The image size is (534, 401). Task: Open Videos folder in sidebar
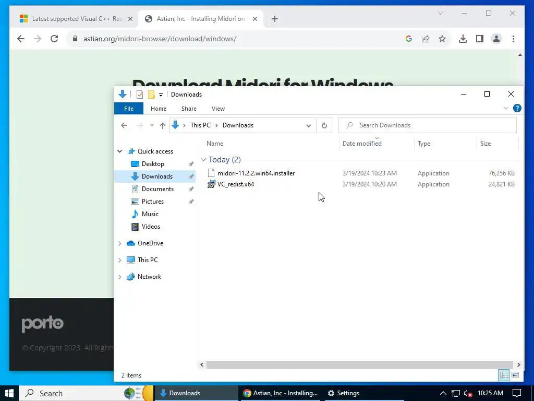[151, 227]
